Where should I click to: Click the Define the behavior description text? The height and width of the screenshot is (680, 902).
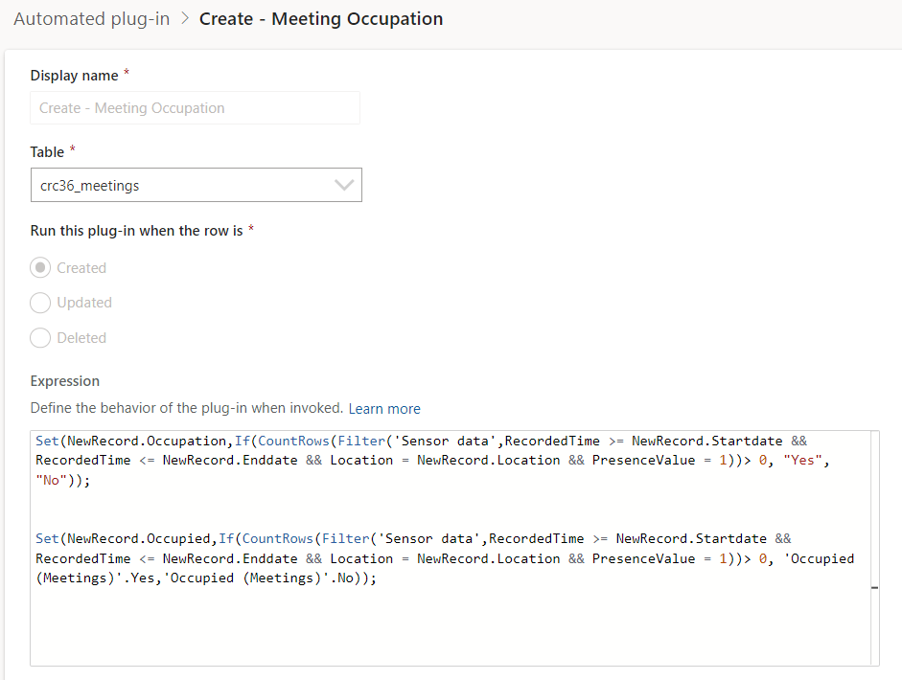click(186, 408)
